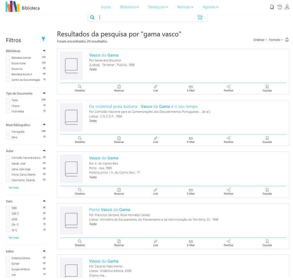The height and width of the screenshot is (280, 293).
Task: Tick the Música document type checkbox
Action: [x=8, y=106]
